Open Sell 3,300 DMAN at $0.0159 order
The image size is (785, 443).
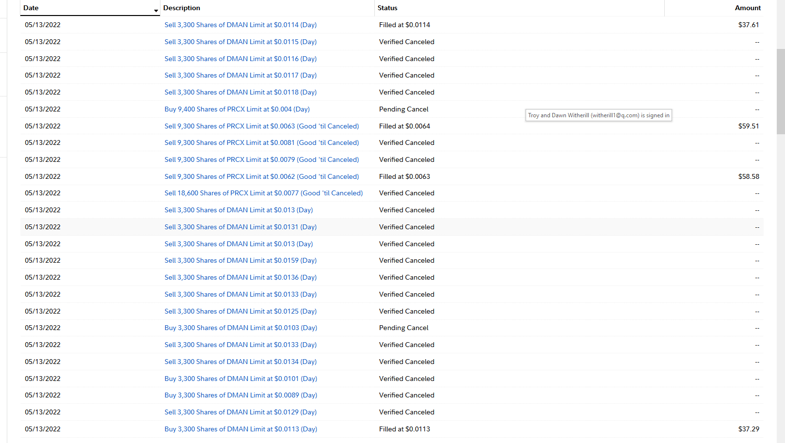pos(240,260)
